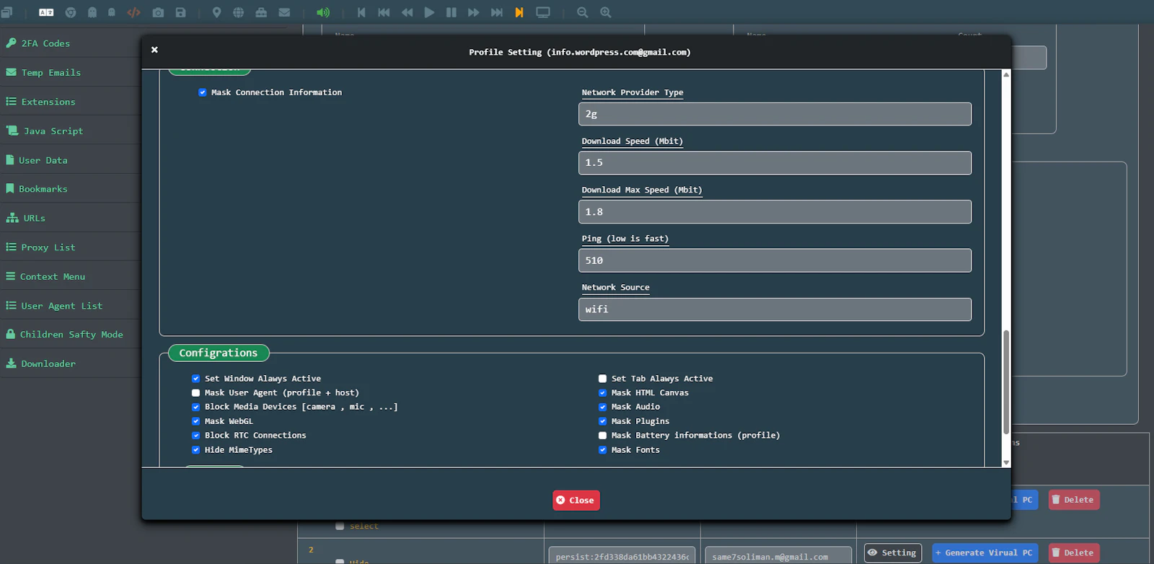Toggle Mask Fonts checkbox
Screen dimensions: 1154x564
[x=602, y=450]
